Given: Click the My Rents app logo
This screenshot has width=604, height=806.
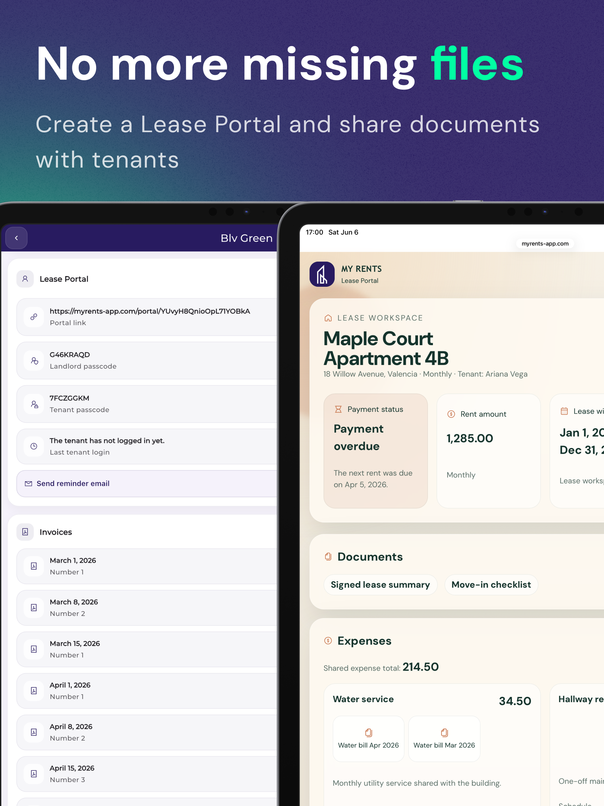Looking at the screenshot, I should pyautogui.click(x=322, y=274).
